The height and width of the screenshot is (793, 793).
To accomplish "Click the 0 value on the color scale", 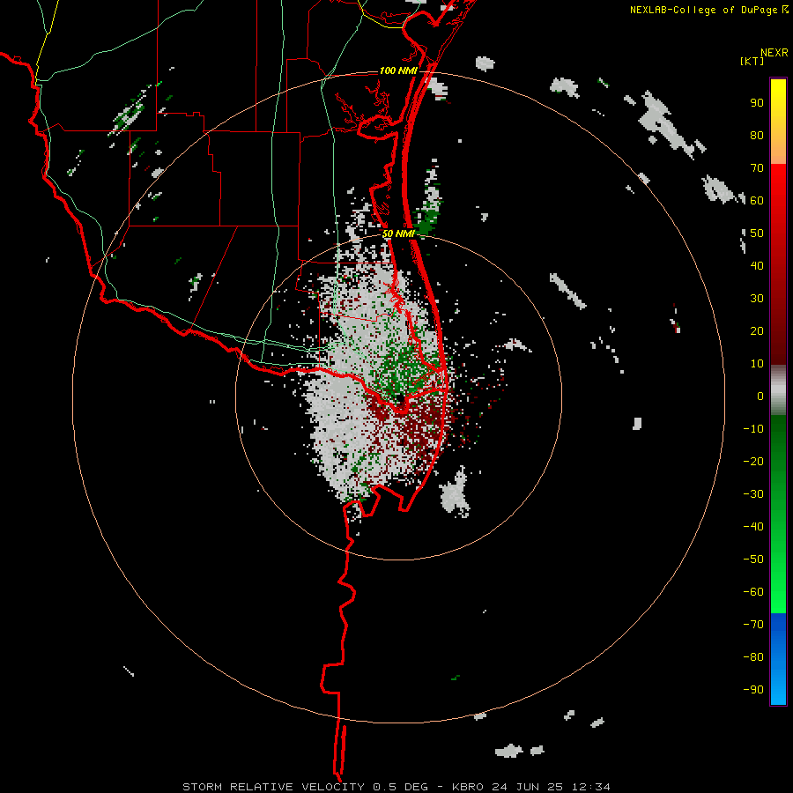I will [760, 396].
